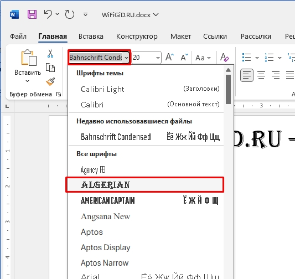Expand the Вставить paste options arrow
295x279 pixels.
coord(28,81)
